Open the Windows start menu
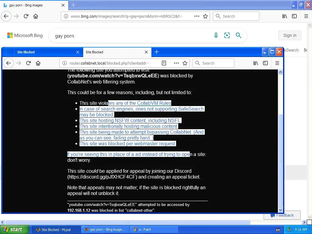The image size is (312, 234). (x=15, y=230)
